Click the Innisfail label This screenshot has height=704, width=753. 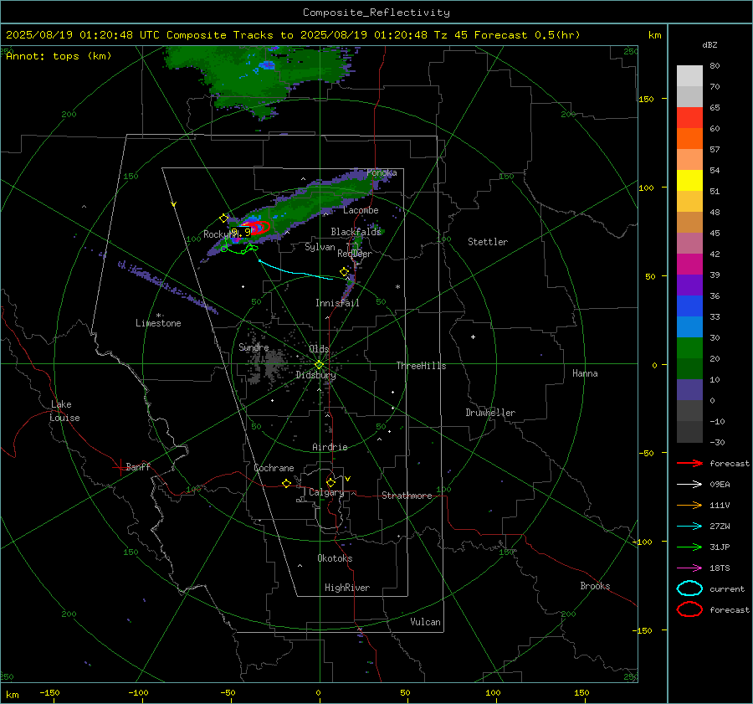tap(337, 303)
